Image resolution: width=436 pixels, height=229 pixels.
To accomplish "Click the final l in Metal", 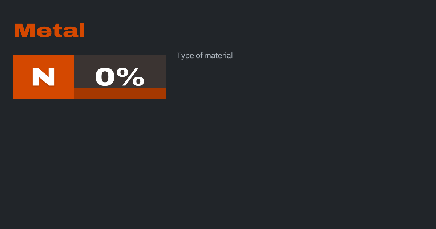I will (x=82, y=31).
